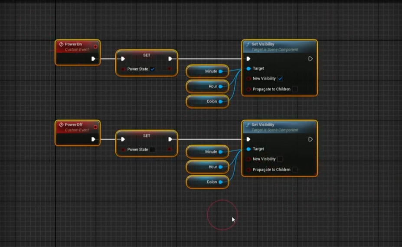Click the Colon node's blue output pin in PowerOn chain
402x247 pixels.
(x=221, y=102)
